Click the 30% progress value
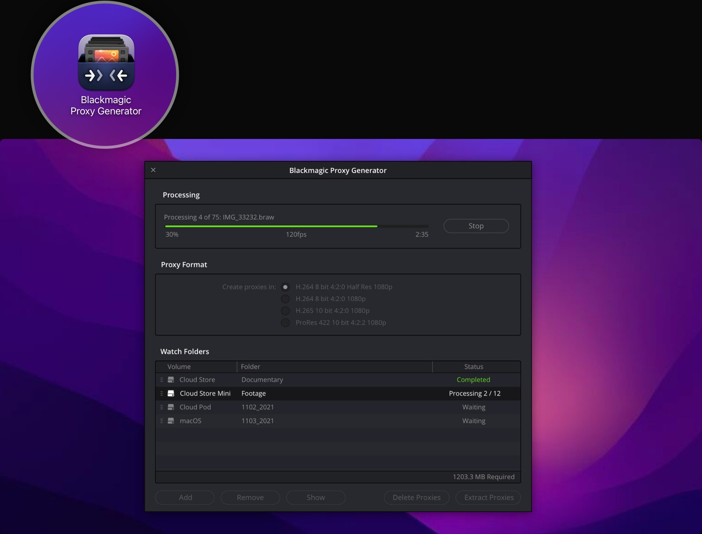Image resolution: width=702 pixels, height=534 pixels. (x=172, y=234)
